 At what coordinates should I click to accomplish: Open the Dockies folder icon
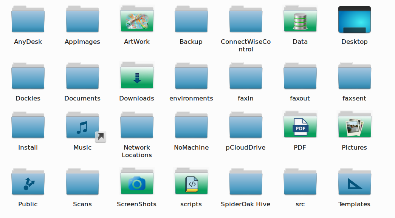click(28, 76)
